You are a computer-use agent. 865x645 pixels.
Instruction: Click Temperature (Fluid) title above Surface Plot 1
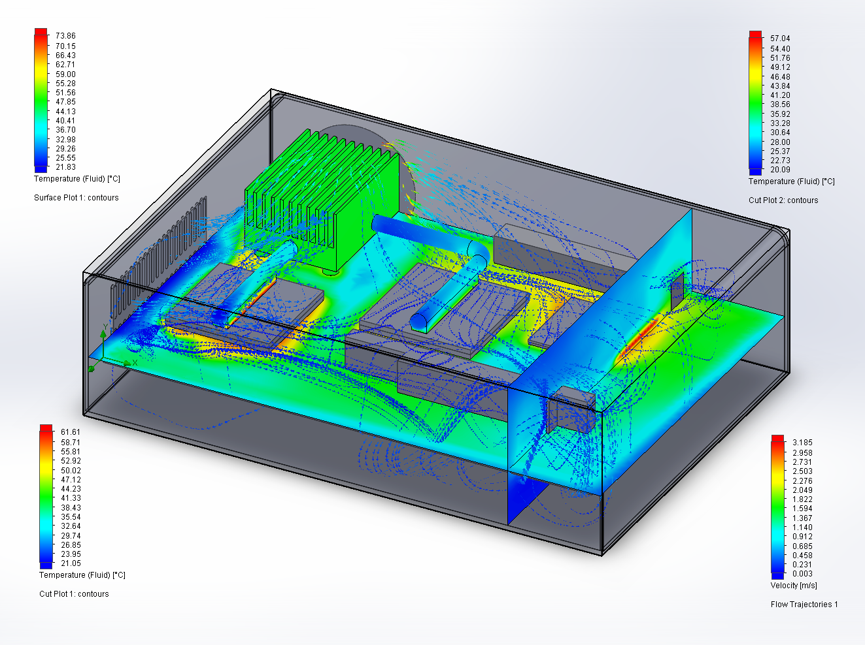tap(77, 179)
